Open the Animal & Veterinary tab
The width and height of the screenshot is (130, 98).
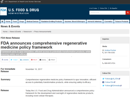[95, 22]
